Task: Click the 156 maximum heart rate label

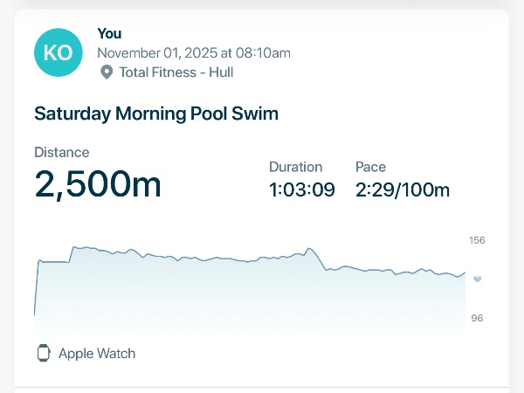Action: [478, 240]
